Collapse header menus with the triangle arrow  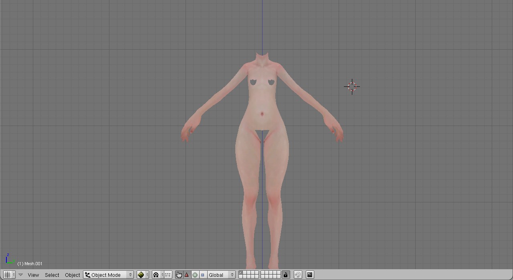coord(20,275)
